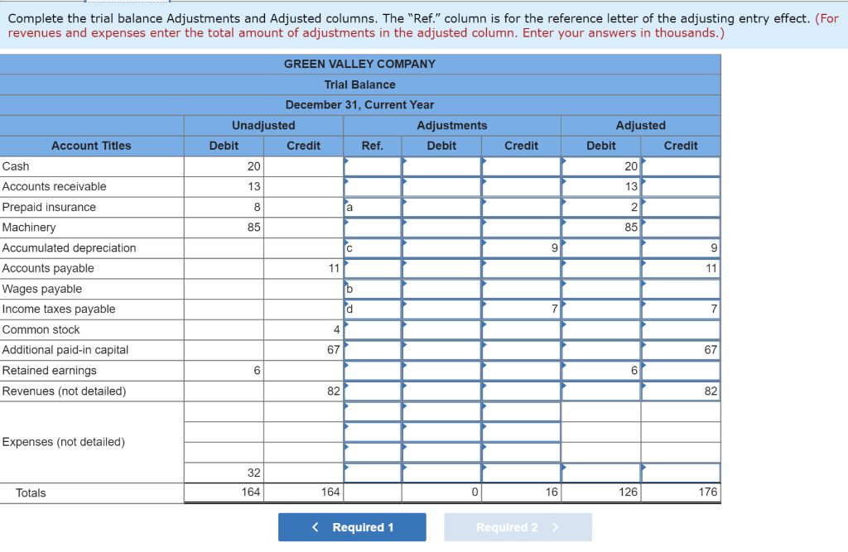Image resolution: width=848 pixels, height=552 pixels.
Task: Open Ref. dropdown for Common stock row
Action: 373,330
